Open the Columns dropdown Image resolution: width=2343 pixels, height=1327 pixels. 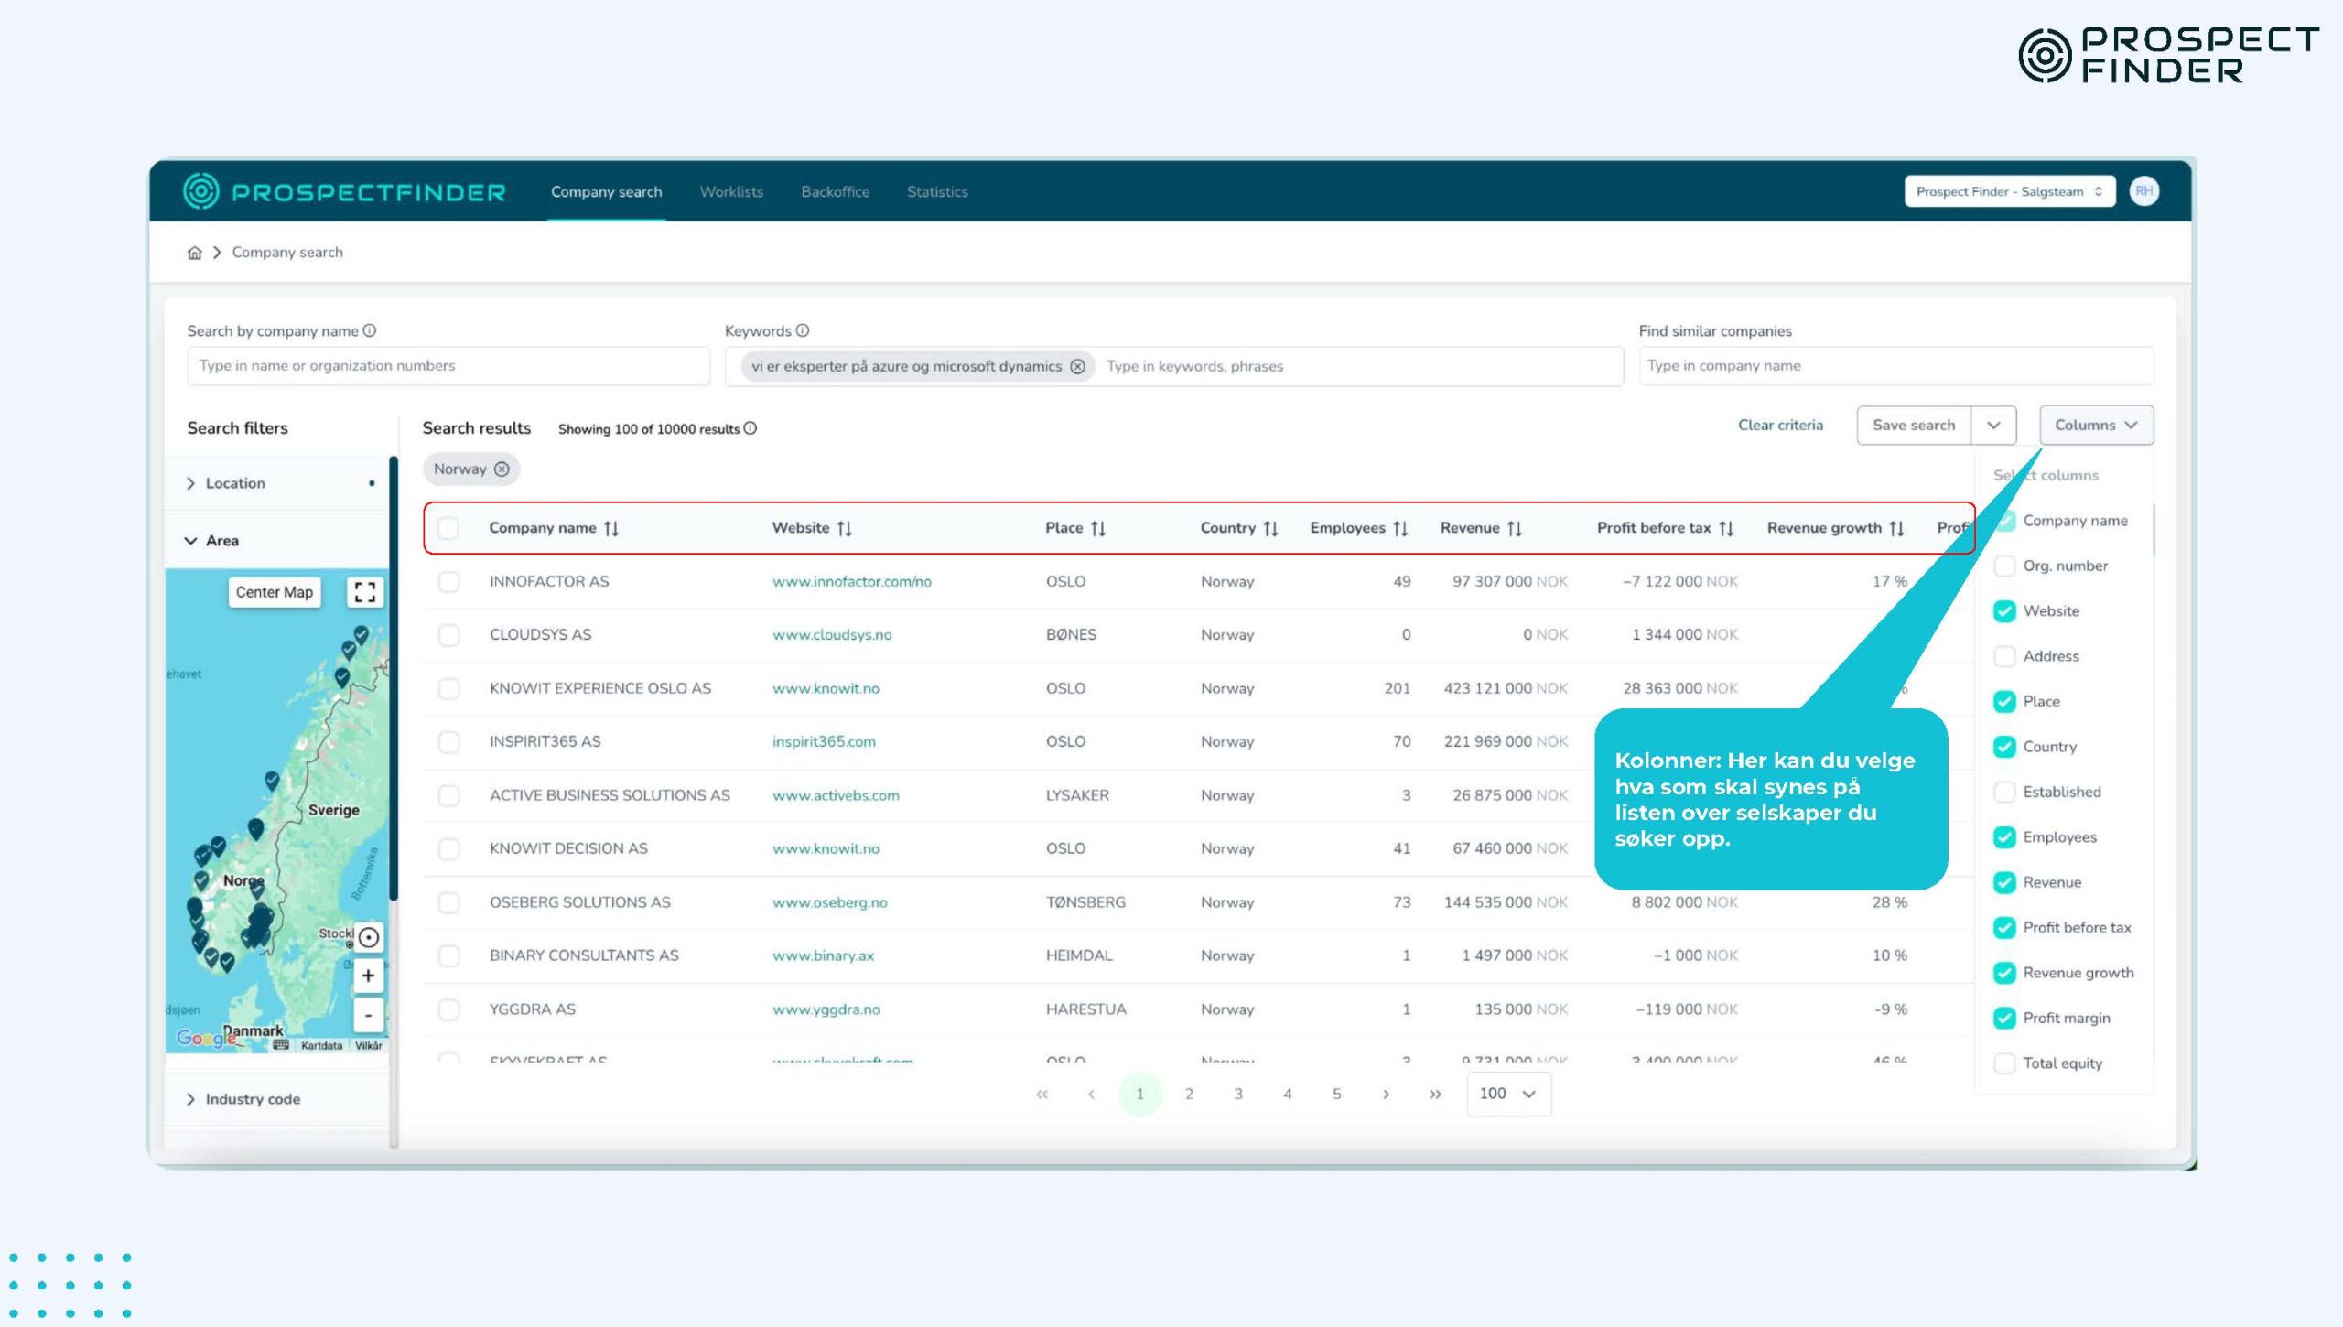2096,426
